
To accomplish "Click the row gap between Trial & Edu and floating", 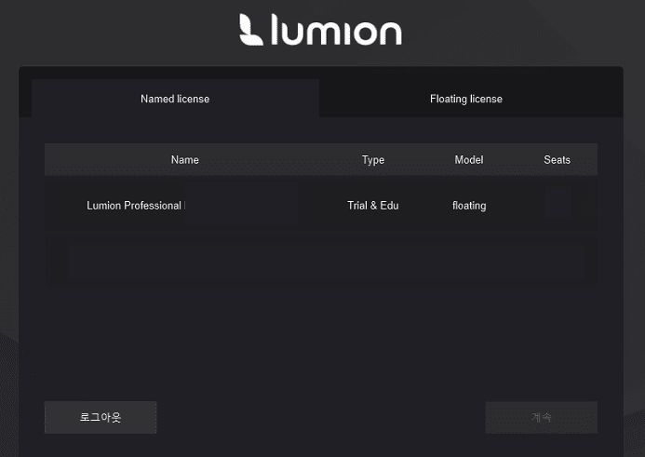I will click(x=425, y=206).
